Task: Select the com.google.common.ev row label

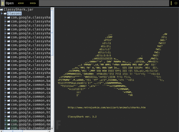Action: (31, 105)
